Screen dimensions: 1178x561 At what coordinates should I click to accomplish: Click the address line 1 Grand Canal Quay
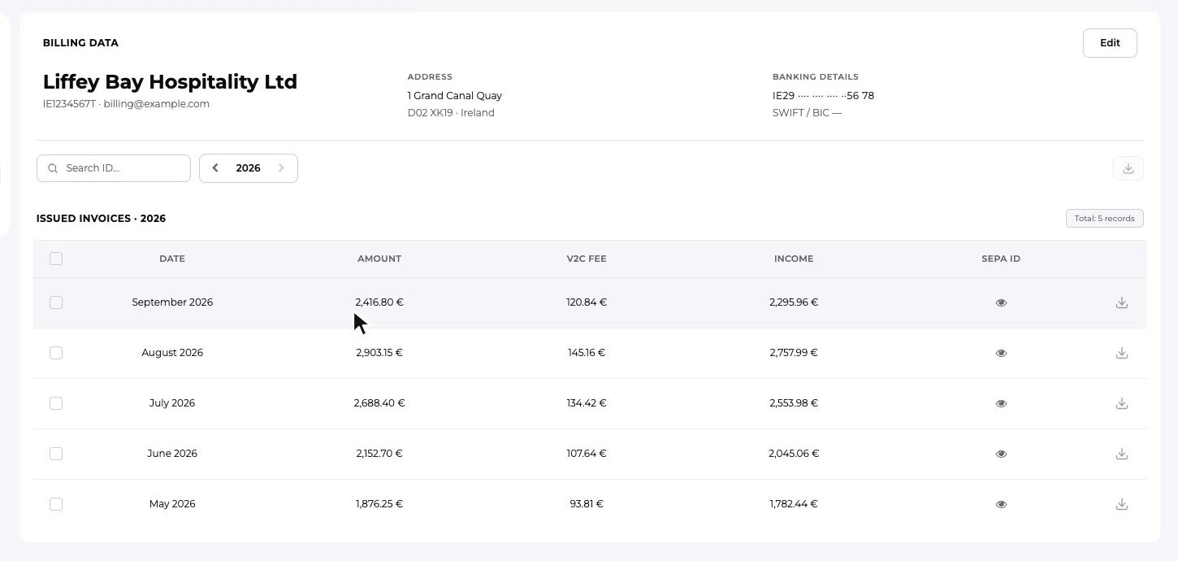[455, 96]
